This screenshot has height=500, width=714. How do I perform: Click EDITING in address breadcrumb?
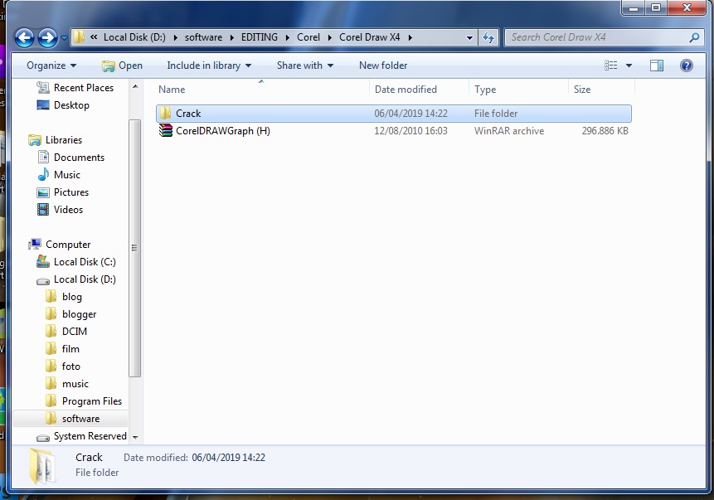pos(259,37)
